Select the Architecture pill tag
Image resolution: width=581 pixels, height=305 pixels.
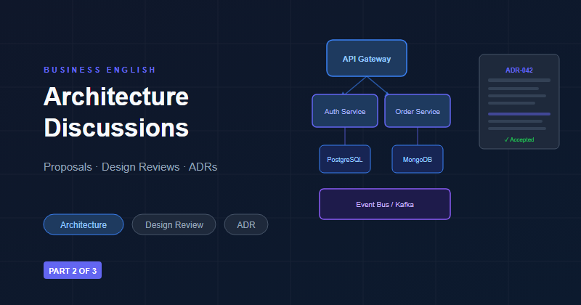[84, 224]
